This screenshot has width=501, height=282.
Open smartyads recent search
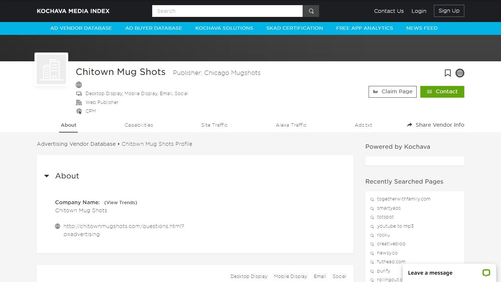tap(388, 208)
